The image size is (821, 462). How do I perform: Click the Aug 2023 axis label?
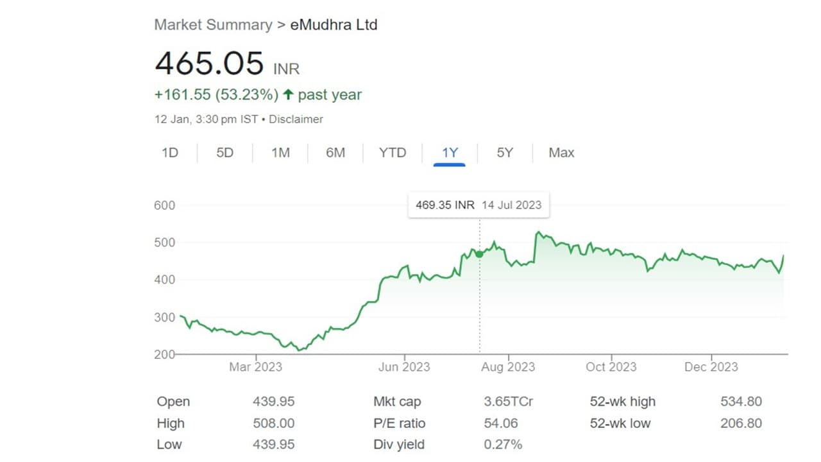[509, 367]
